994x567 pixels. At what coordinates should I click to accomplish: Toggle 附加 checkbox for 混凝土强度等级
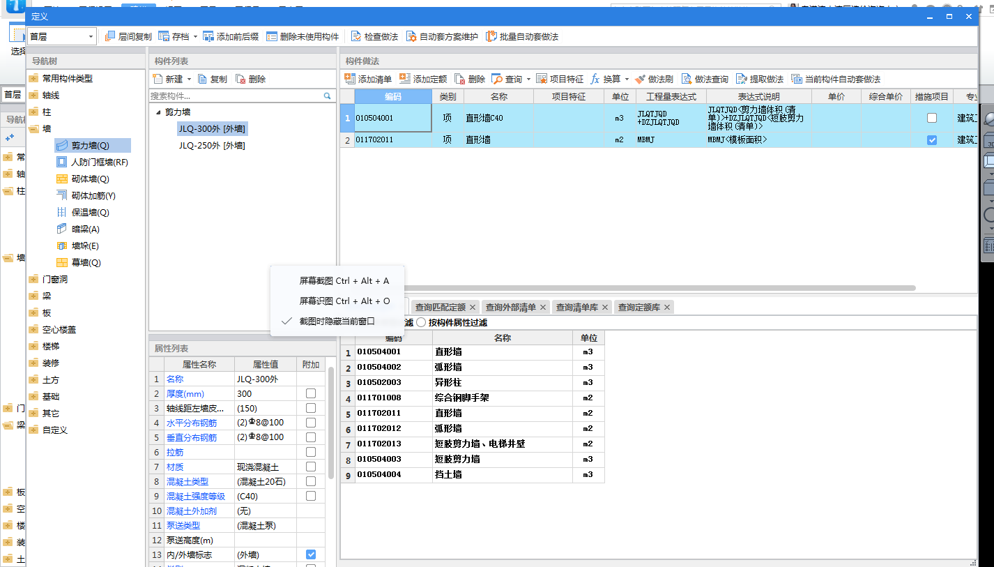tap(311, 496)
